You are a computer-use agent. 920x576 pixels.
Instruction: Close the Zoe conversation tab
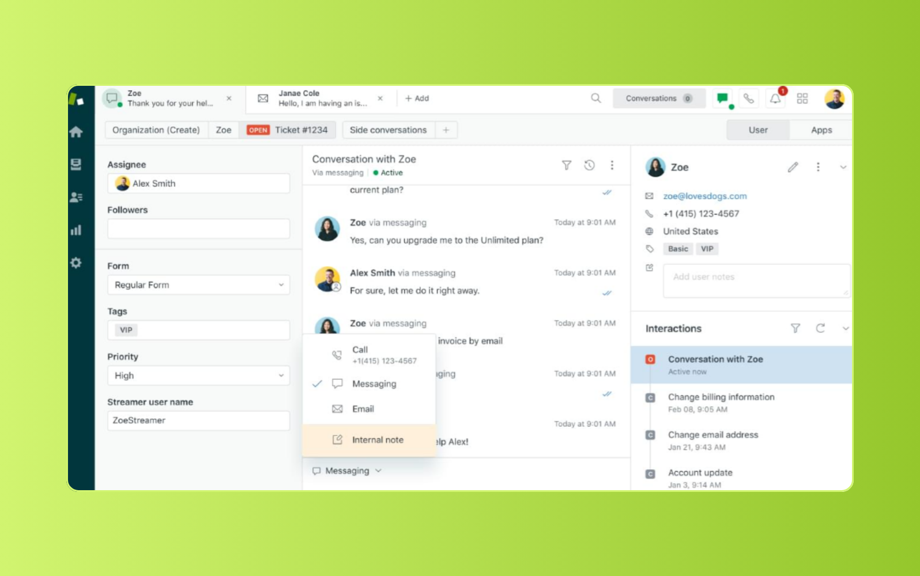click(x=229, y=98)
